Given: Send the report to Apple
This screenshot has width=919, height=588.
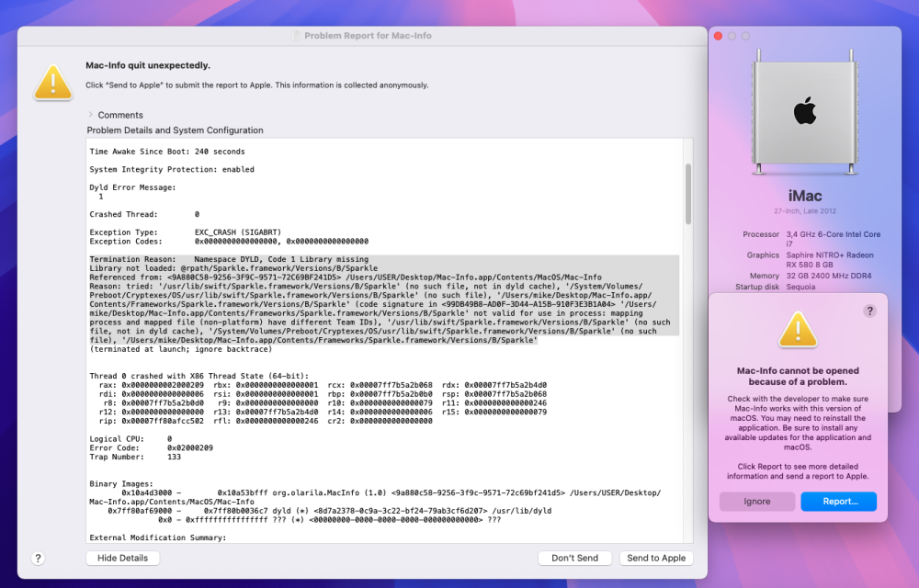Looking at the screenshot, I should point(656,558).
